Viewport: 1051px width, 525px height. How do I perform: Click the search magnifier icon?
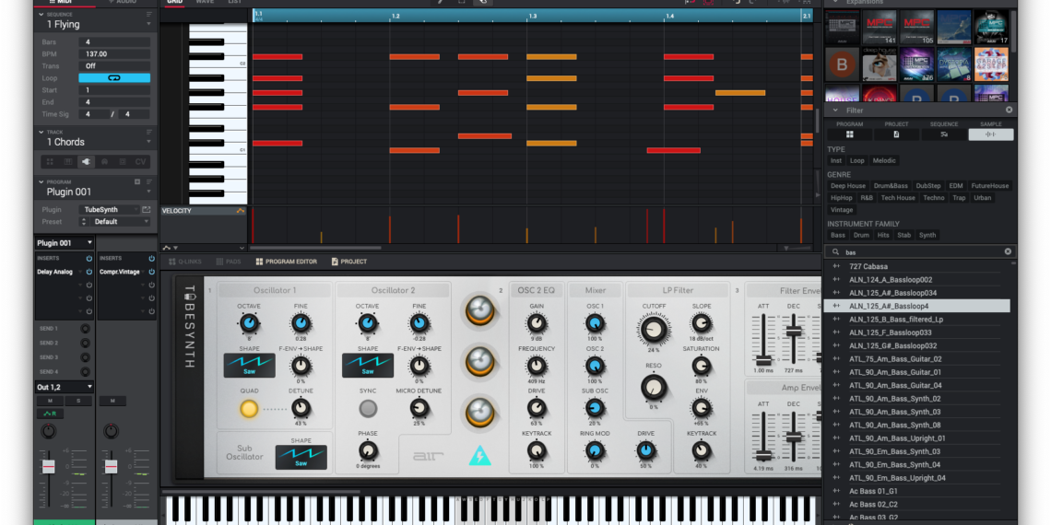[835, 252]
